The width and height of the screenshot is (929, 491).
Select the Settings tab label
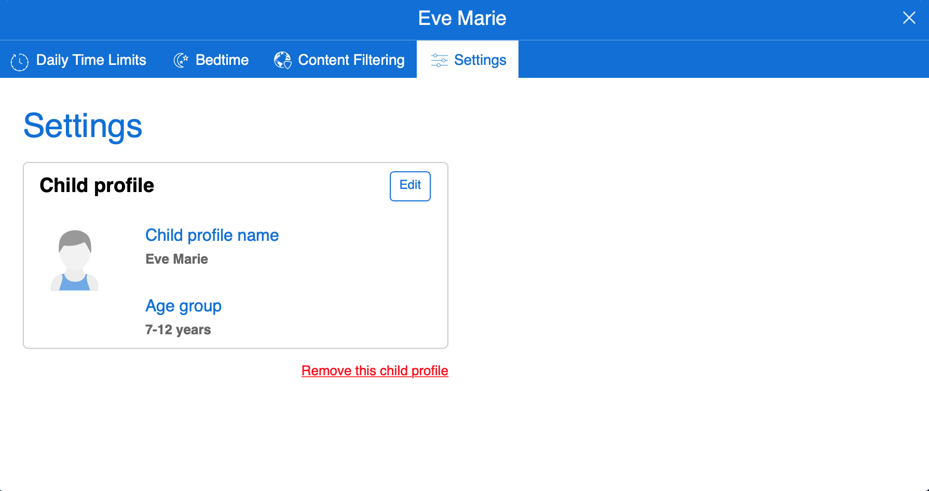pos(480,60)
